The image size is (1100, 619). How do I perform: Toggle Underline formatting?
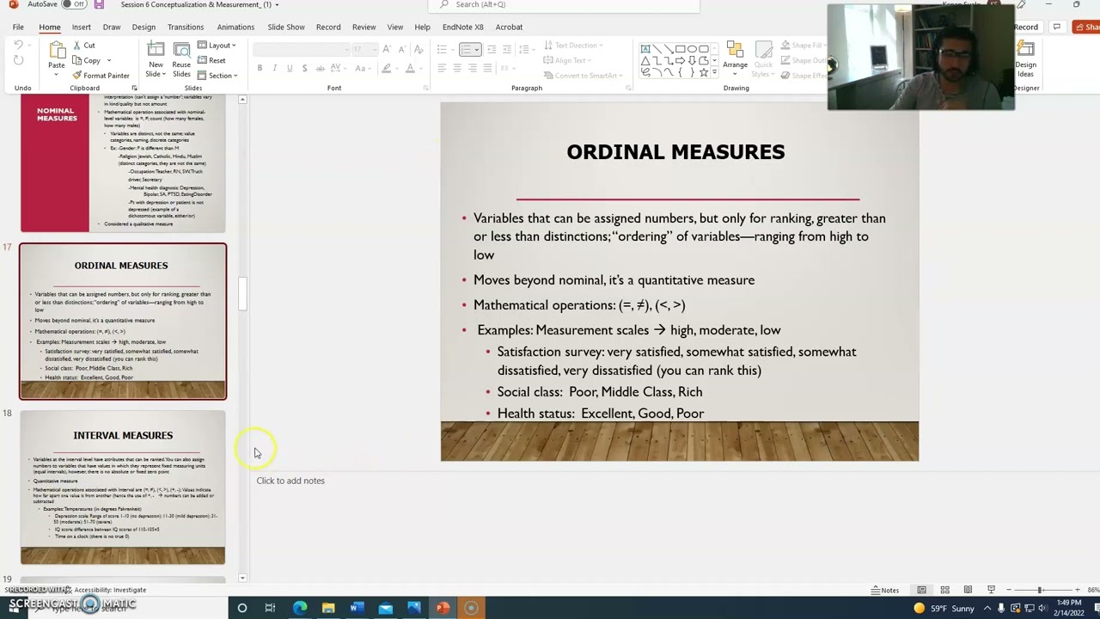(x=290, y=68)
